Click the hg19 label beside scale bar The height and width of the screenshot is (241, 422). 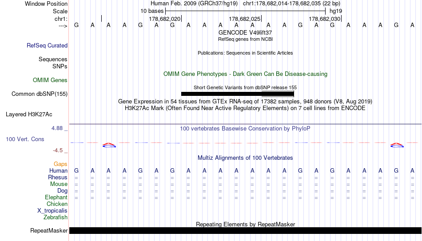click(x=336, y=11)
